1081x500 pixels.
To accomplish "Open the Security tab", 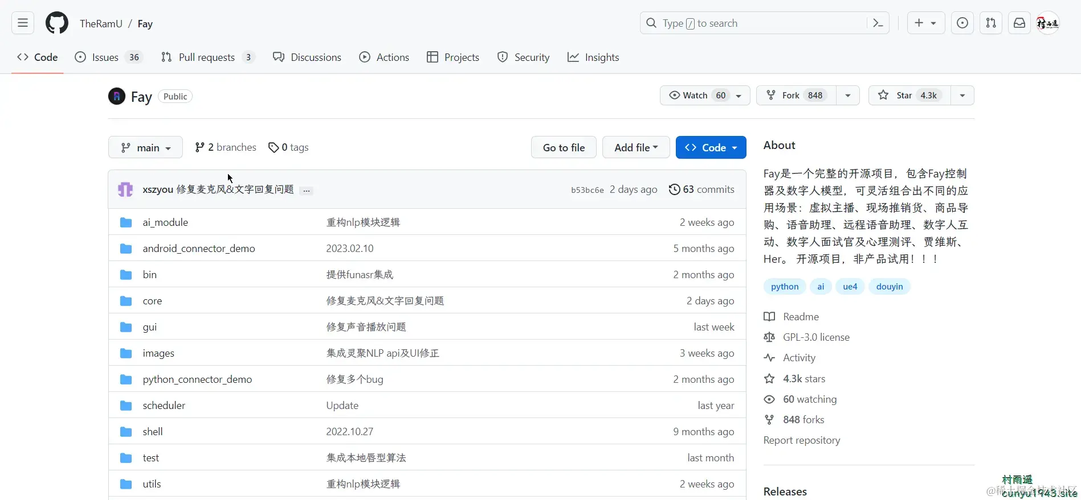I will pos(523,57).
